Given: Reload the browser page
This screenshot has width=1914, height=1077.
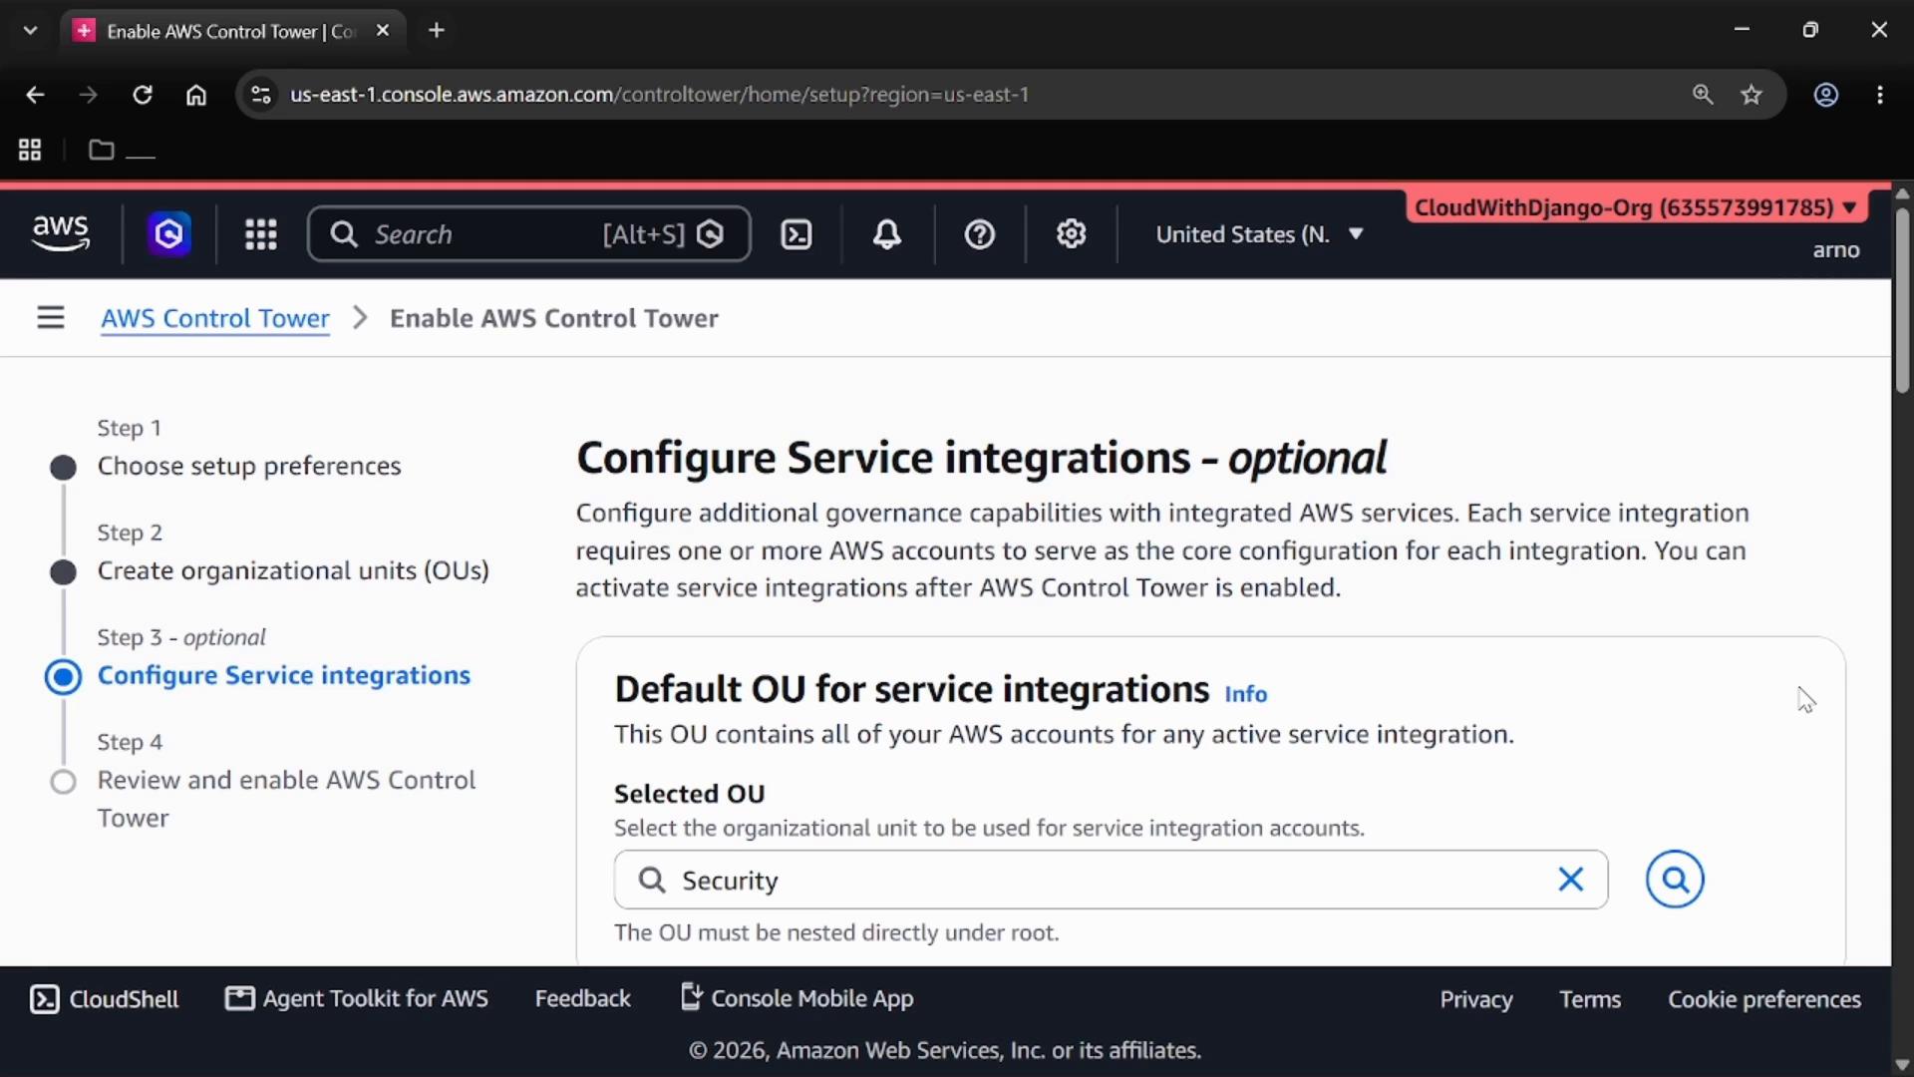Looking at the screenshot, I should coord(143,95).
